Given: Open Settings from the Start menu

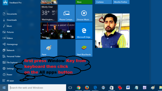Looking at the screenshot, I should (8, 69).
